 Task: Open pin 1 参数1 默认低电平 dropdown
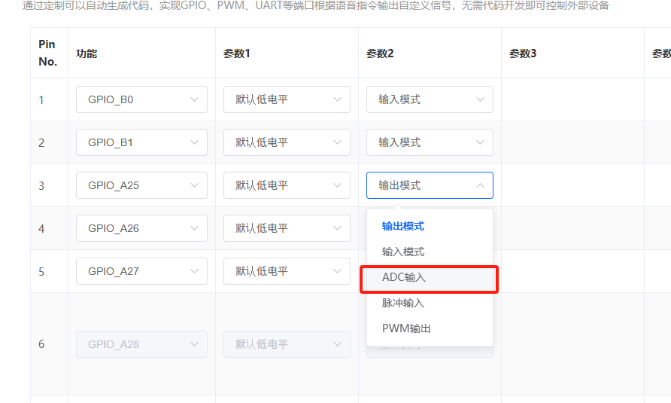click(287, 99)
